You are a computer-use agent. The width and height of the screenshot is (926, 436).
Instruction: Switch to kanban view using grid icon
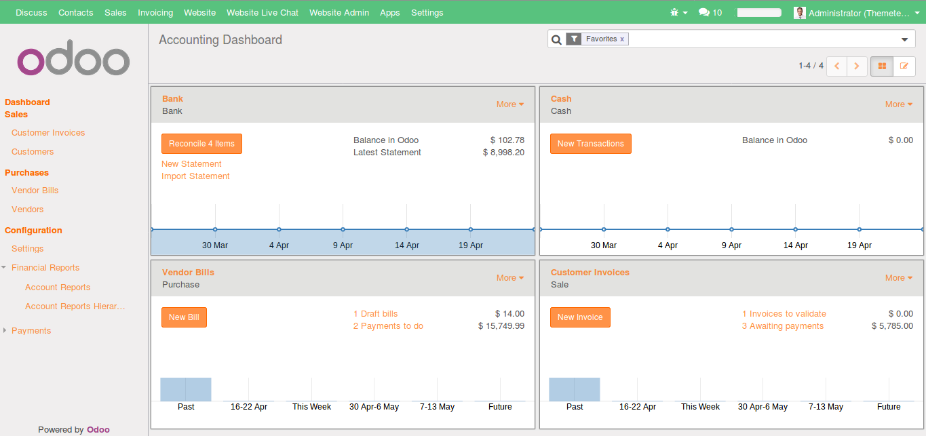point(881,66)
